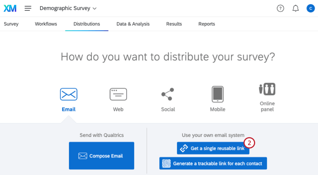318x175 pixels.
Task: Generate a trackable link for each contact
Action: [213, 163]
